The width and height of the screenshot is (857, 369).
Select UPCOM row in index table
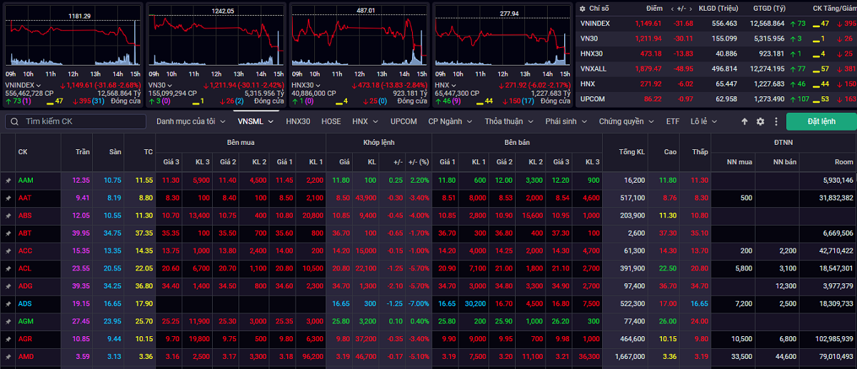716,98
